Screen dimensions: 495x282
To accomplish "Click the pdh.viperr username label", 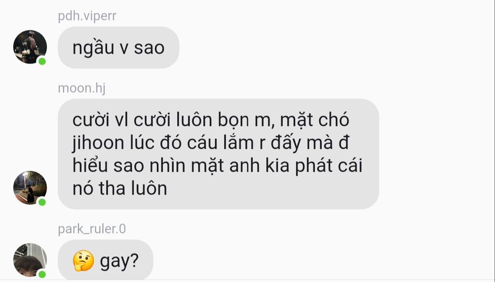I will [x=87, y=16].
